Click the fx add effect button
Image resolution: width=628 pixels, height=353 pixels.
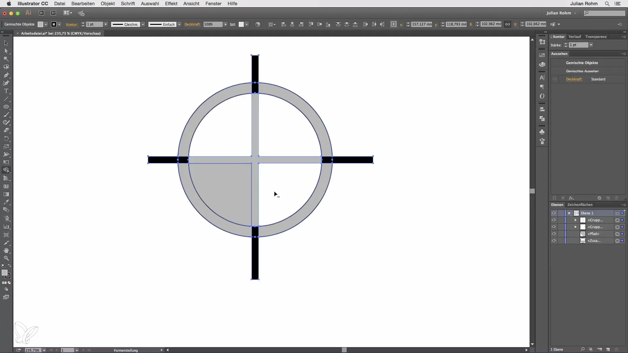click(x=571, y=198)
